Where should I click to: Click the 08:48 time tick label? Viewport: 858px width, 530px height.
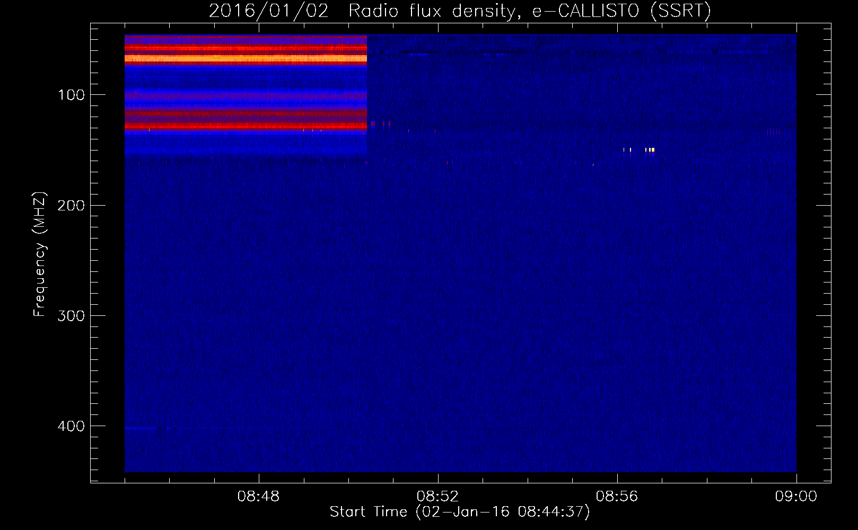(258, 497)
